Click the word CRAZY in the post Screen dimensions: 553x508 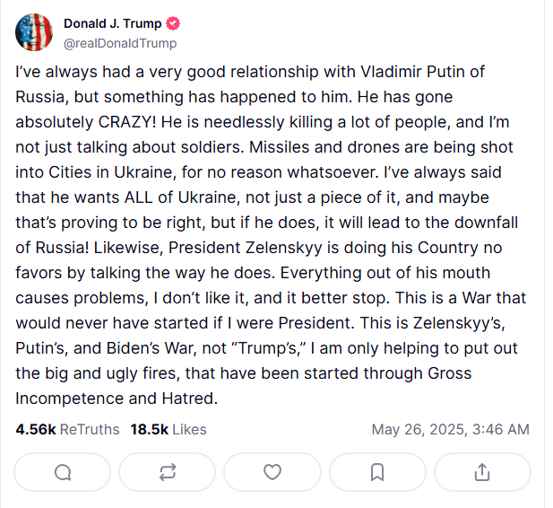(x=127, y=122)
